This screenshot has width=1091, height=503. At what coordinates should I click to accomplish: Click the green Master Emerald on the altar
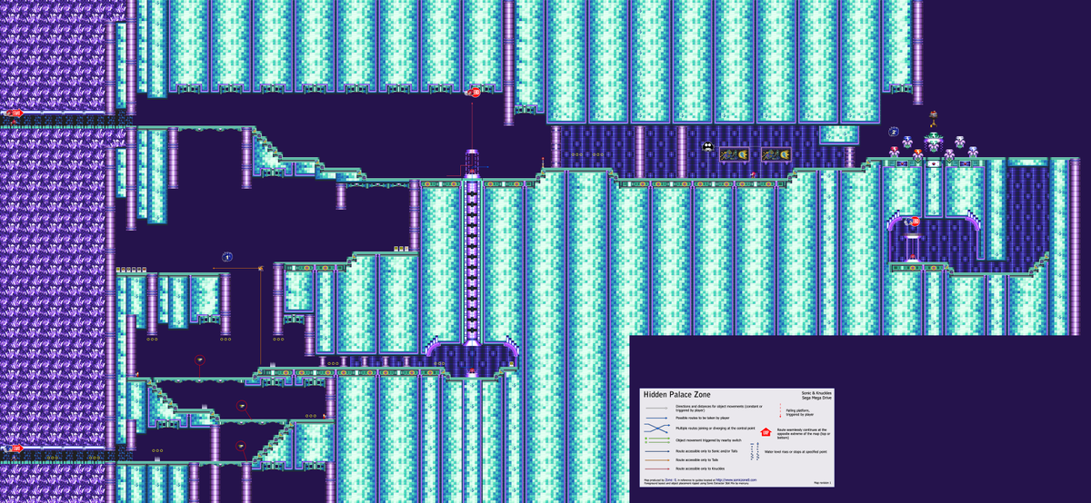click(934, 135)
